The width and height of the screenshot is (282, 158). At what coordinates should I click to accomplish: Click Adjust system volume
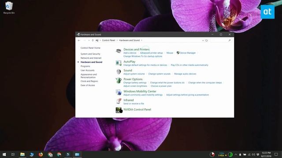click(134, 74)
